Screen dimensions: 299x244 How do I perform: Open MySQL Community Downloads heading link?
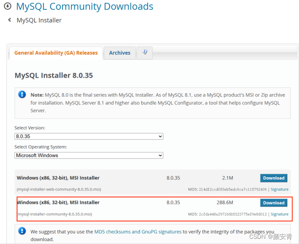coord(85,6)
